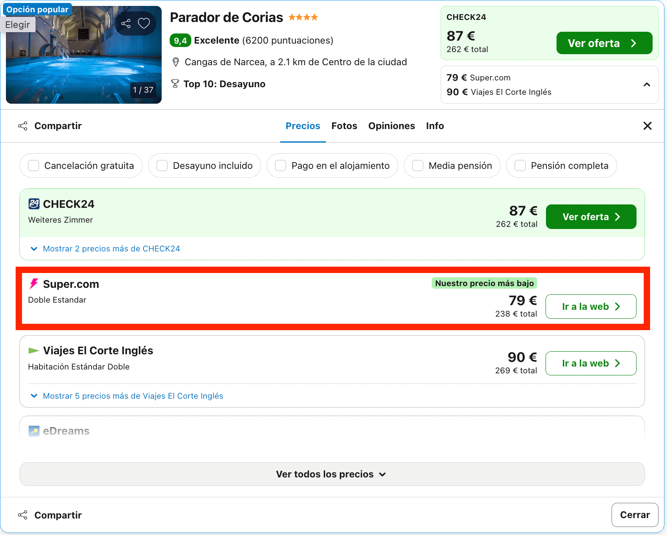Click the CHECK24 logo icon in price list
Viewport: 667px width, 535px height.
coord(34,204)
